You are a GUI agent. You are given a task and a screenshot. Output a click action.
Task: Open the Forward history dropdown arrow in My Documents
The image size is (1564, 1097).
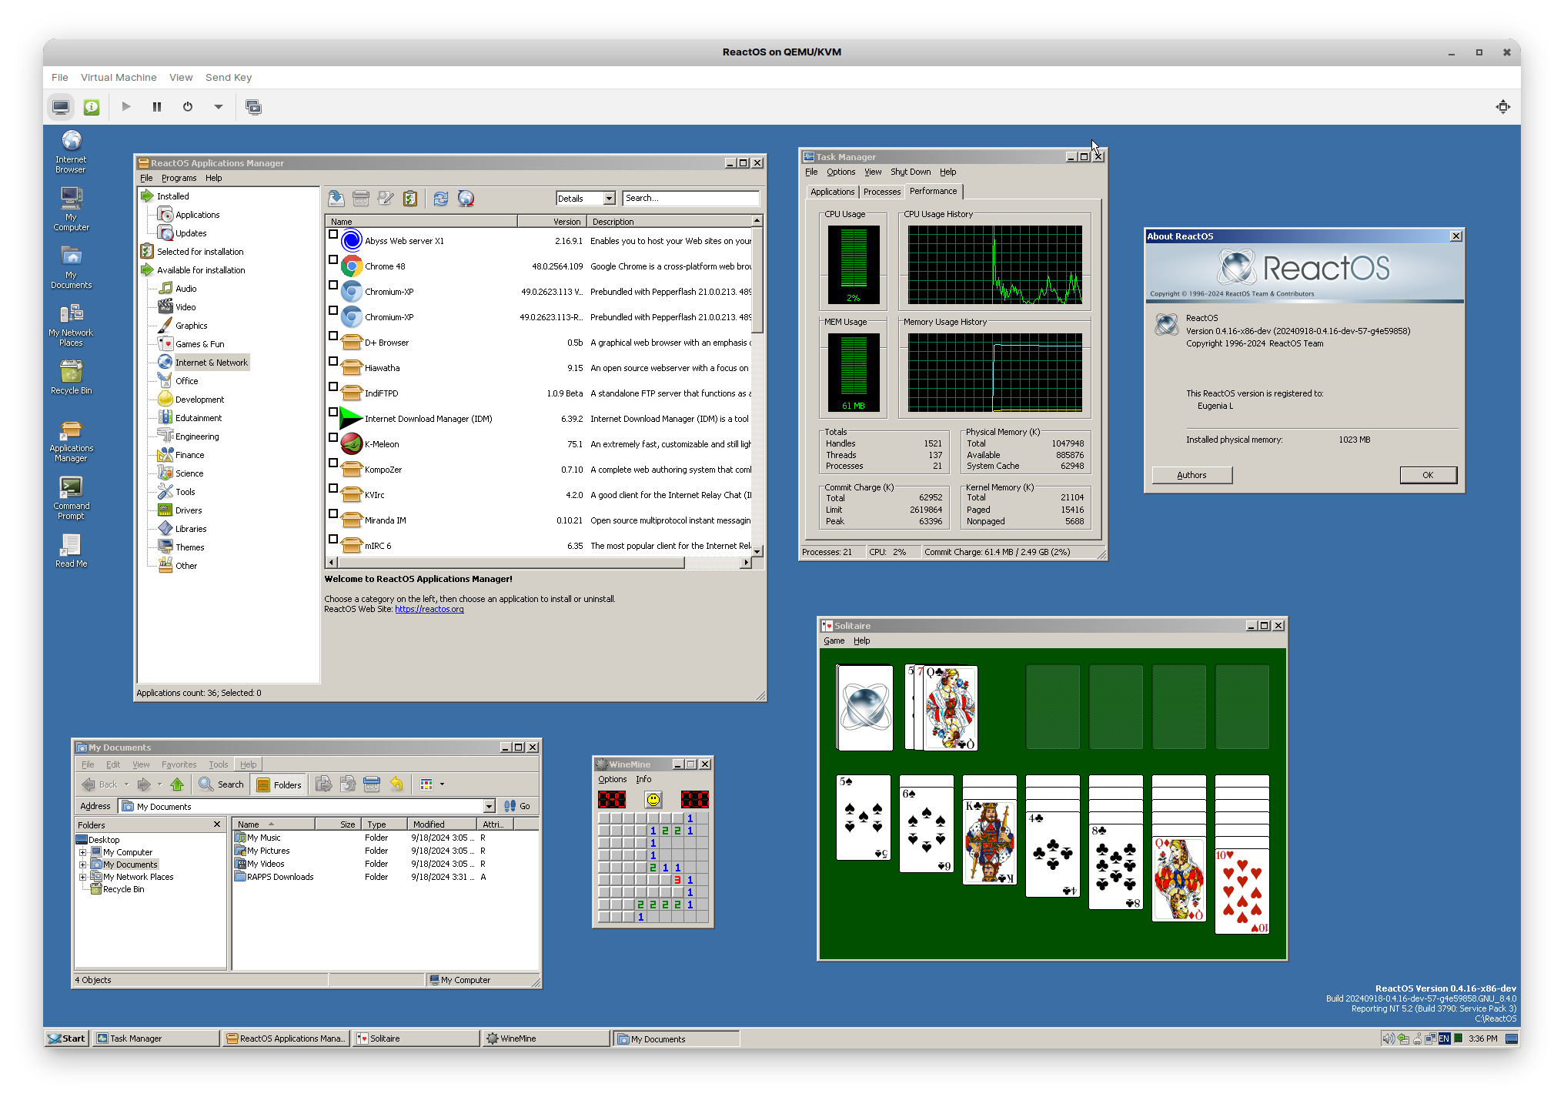159,784
